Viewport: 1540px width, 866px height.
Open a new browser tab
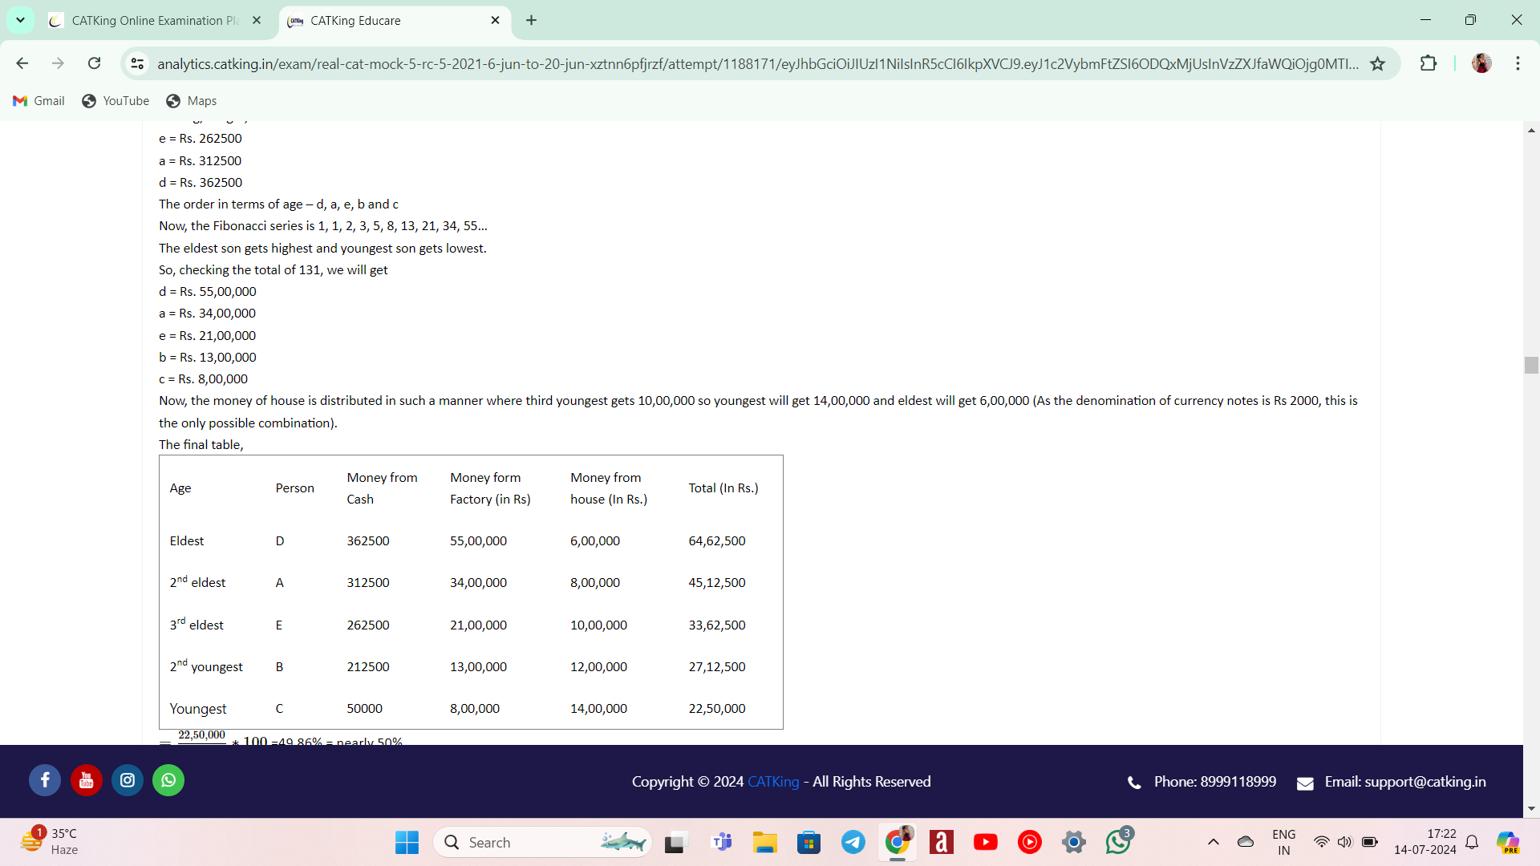(x=531, y=20)
